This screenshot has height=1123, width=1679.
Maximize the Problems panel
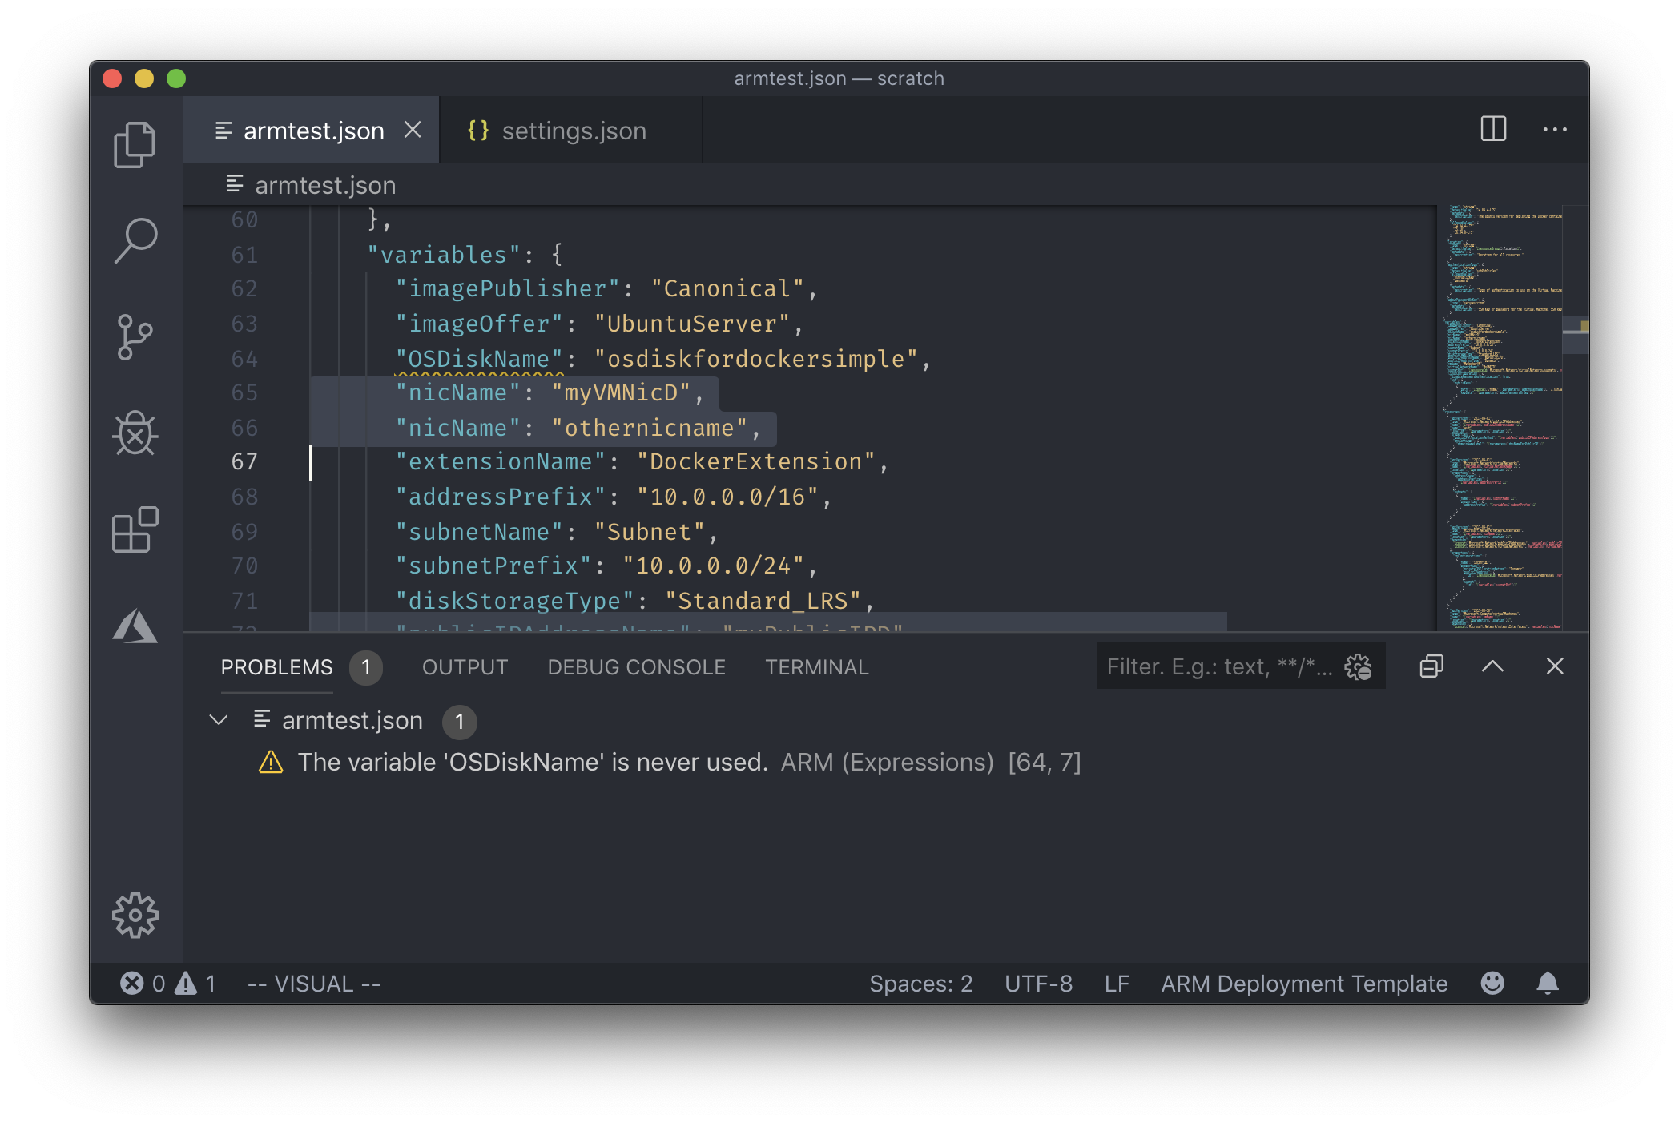click(1492, 666)
